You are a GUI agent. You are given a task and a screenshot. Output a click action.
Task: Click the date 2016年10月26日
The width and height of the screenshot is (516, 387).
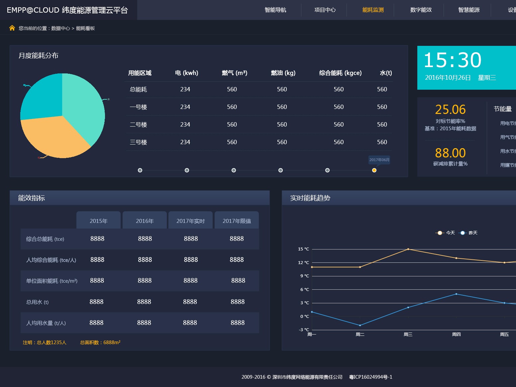(448, 78)
